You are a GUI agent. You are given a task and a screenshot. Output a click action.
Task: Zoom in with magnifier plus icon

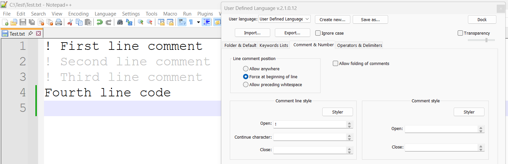coord(140,22)
